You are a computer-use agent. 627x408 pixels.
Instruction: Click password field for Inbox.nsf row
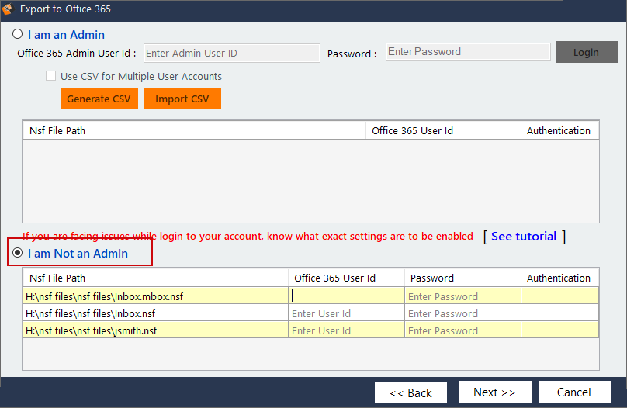462,313
